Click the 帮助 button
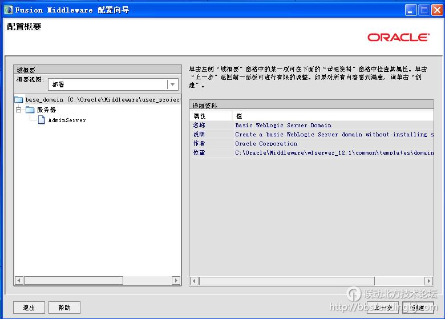445x319 pixels. (x=64, y=308)
